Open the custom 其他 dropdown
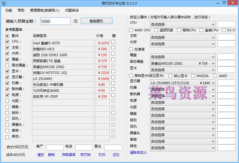Viewport: 239px width, 163px height. (x=183, y=148)
